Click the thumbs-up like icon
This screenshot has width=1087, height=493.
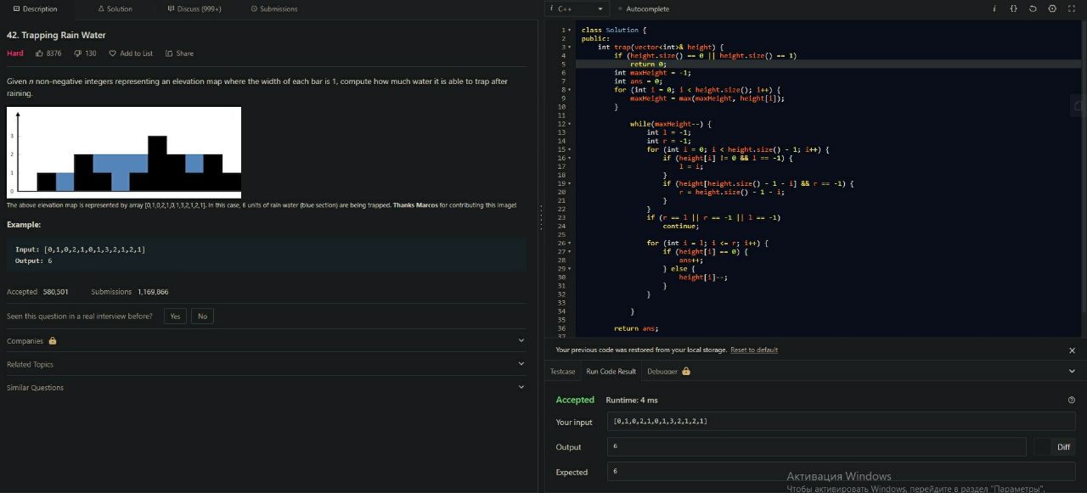point(40,53)
